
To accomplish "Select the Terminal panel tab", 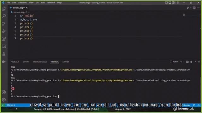I will 55,62.
